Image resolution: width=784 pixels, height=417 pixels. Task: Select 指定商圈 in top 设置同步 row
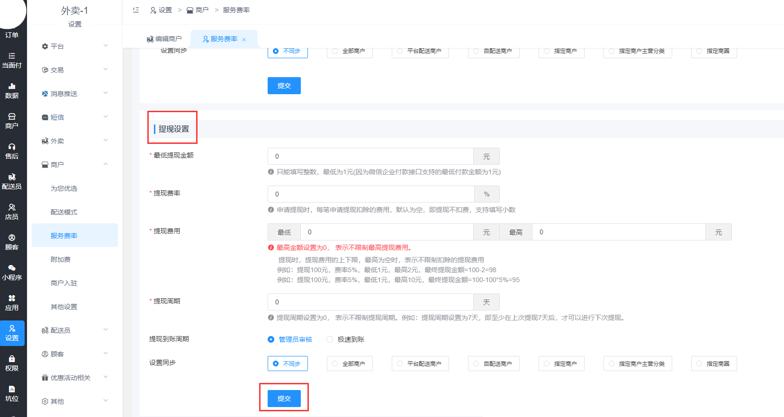click(714, 51)
